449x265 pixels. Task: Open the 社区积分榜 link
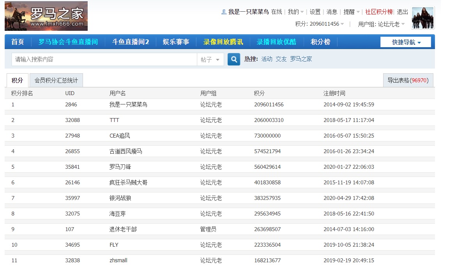(379, 12)
